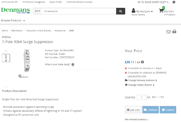Click the STEEPLE brand name
The width and height of the screenshot is (181, 122).
[x=6, y=37]
